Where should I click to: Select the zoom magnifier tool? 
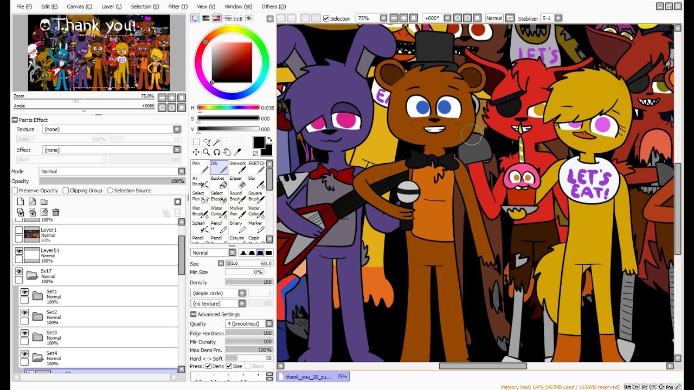point(207,152)
